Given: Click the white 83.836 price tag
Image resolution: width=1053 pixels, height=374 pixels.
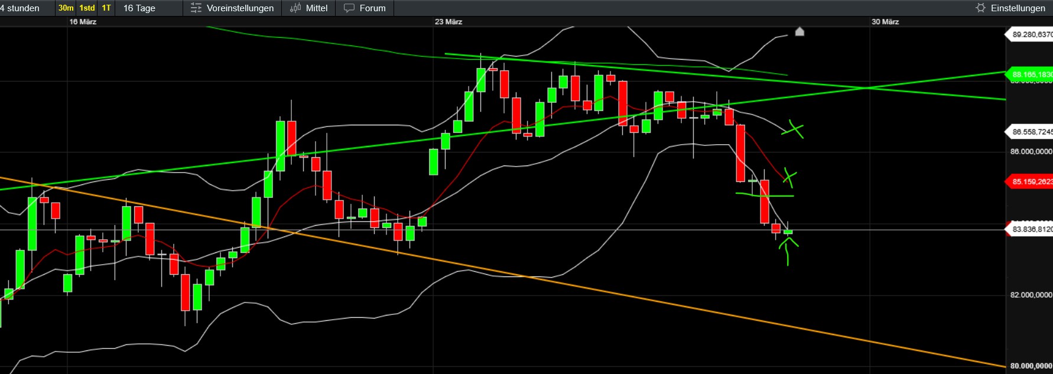Looking at the screenshot, I should (x=1030, y=229).
